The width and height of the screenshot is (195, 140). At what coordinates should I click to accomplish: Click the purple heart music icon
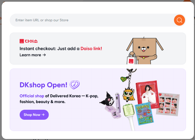[75, 85]
